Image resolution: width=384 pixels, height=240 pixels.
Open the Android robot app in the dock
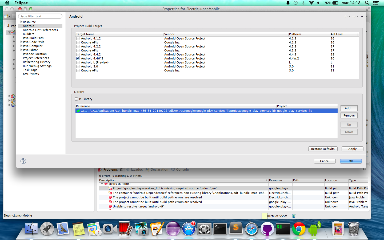[314, 229]
